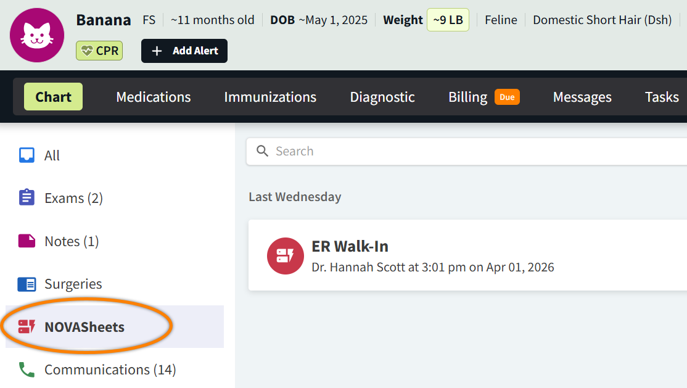687x388 pixels.
Task: Click the Communications phone icon
Action: [x=27, y=369]
